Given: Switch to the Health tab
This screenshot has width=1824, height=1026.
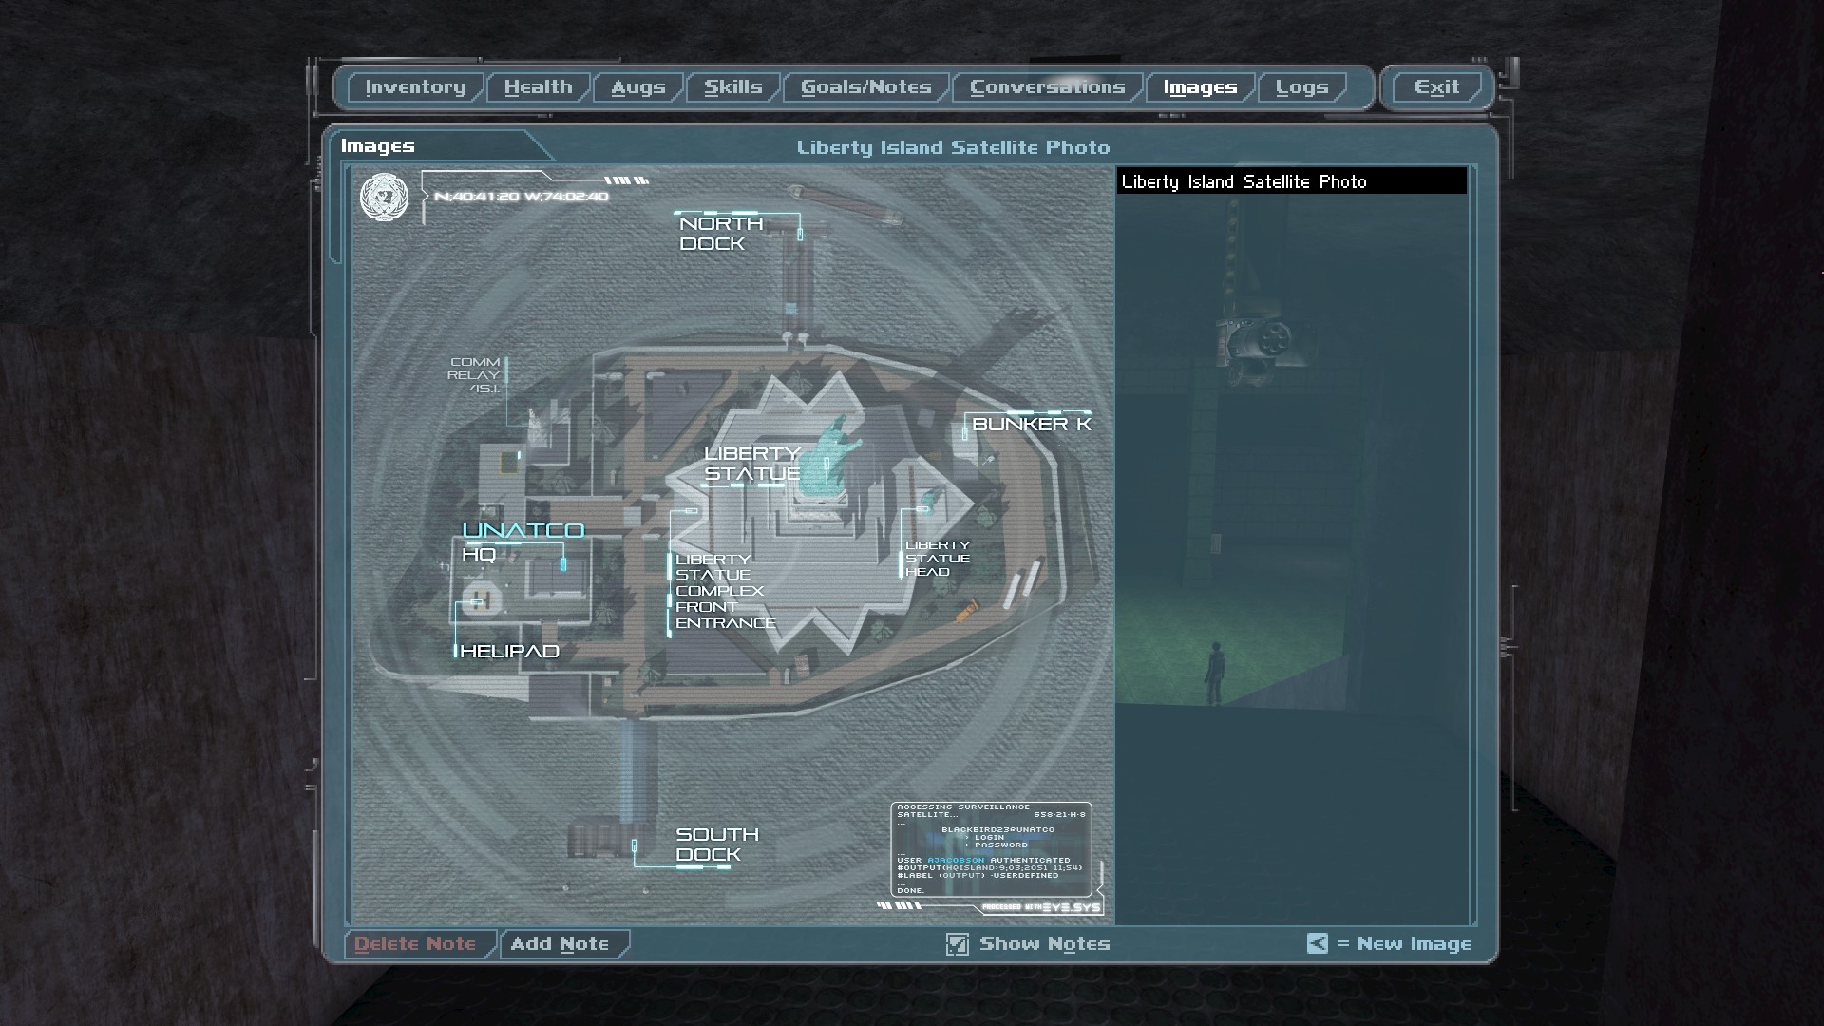Looking at the screenshot, I should (x=538, y=87).
